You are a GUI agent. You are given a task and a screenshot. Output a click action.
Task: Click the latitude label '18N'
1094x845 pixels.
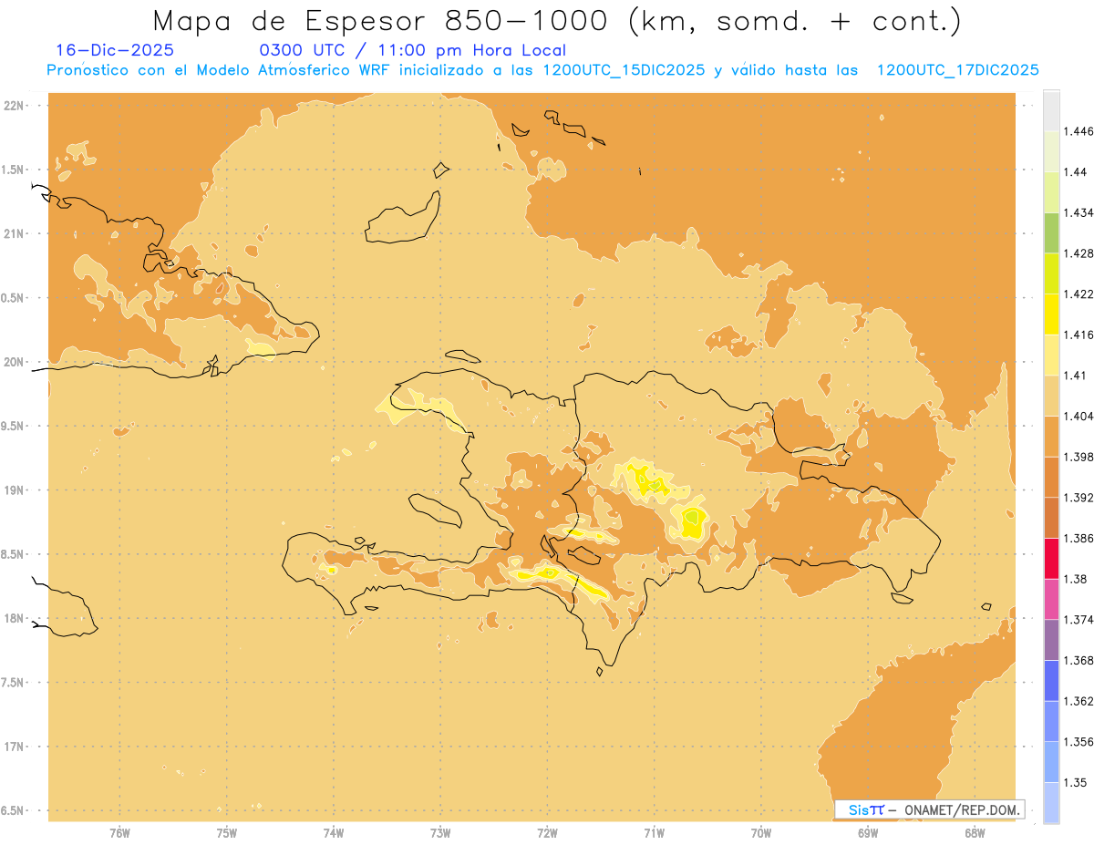pyautogui.click(x=15, y=618)
